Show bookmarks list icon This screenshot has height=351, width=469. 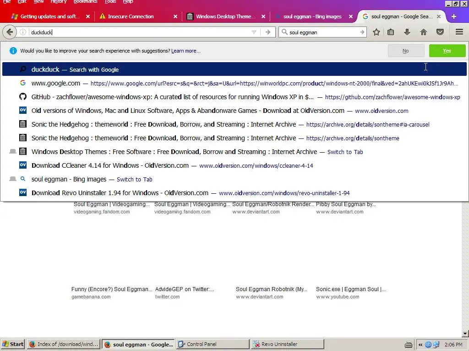391,32
